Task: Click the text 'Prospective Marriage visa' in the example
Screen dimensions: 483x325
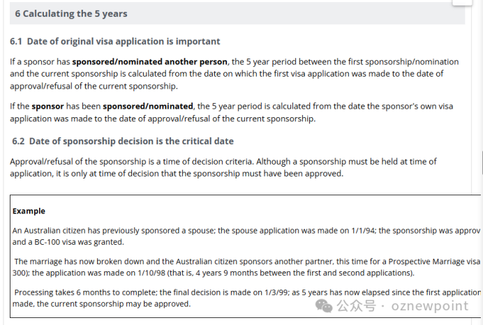Action: [x=434, y=262]
